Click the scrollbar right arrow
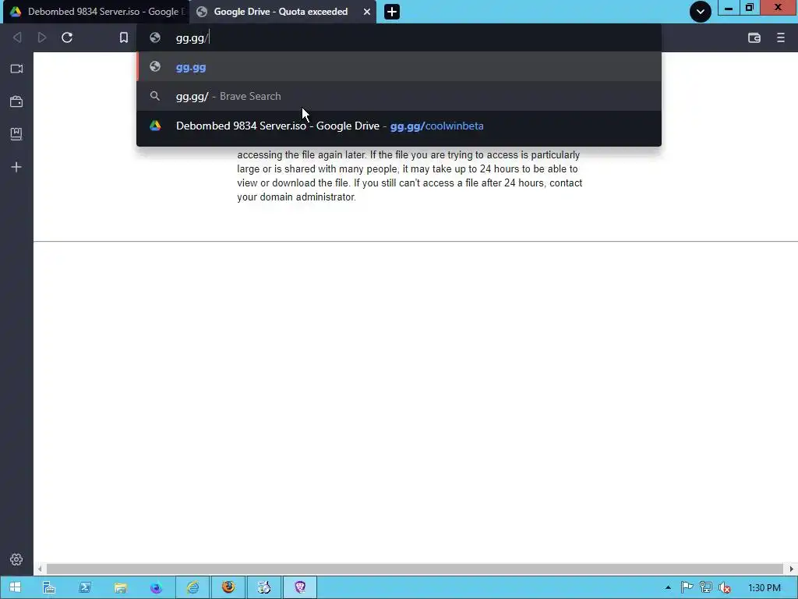Image resolution: width=798 pixels, height=599 pixels. coord(791,569)
